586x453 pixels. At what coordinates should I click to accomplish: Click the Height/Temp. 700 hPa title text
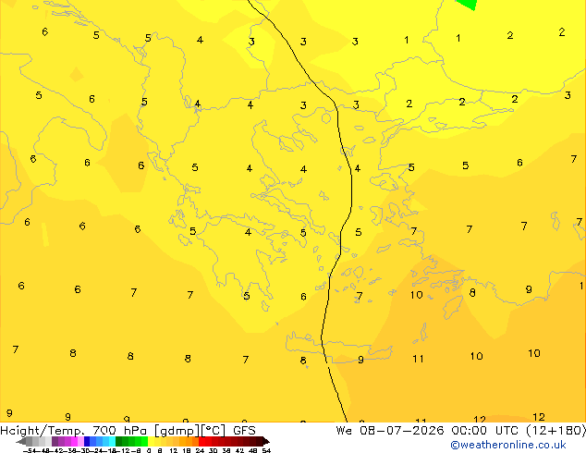[73, 431]
